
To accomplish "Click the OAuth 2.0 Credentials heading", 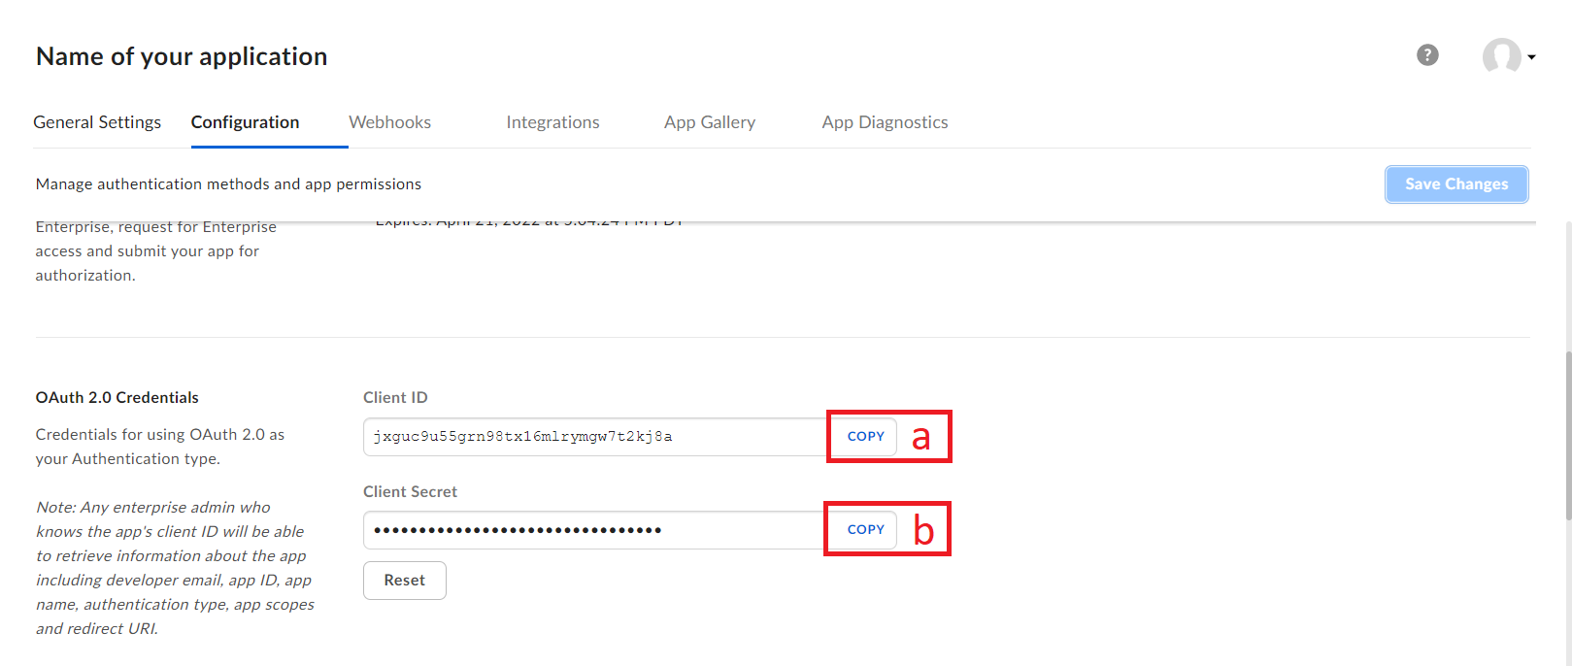I will [117, 398].
